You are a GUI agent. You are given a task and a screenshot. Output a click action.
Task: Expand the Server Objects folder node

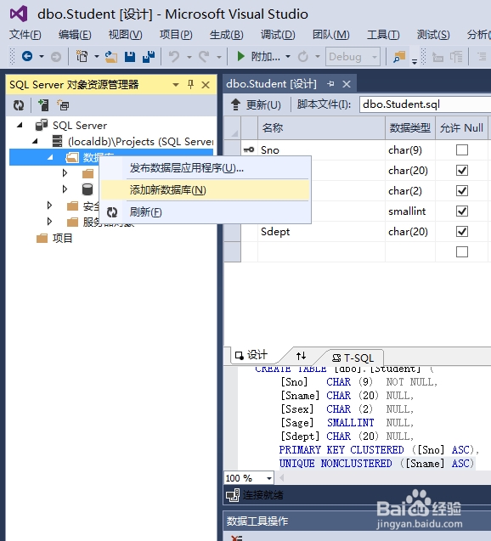click(x=49, y=222)
